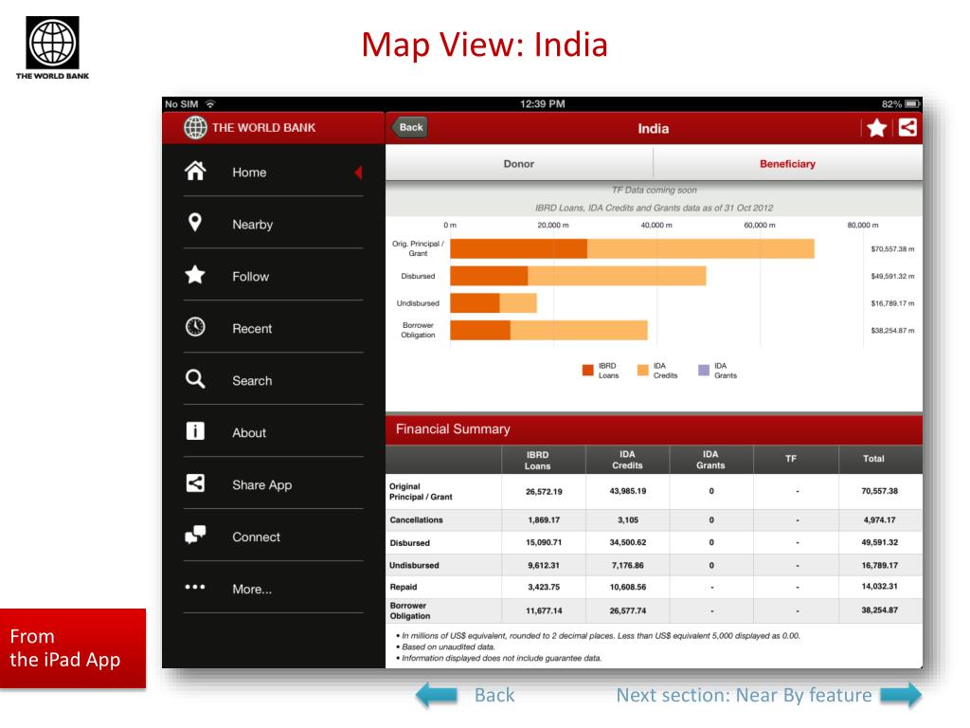Click the Connect chat bubbles icon
Viewport: 970px width, 728px height.
click(195, 535)
